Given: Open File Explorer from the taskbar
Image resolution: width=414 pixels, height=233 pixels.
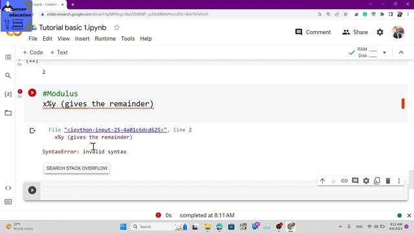Looking at the screenshot, I should coord(207,227).
